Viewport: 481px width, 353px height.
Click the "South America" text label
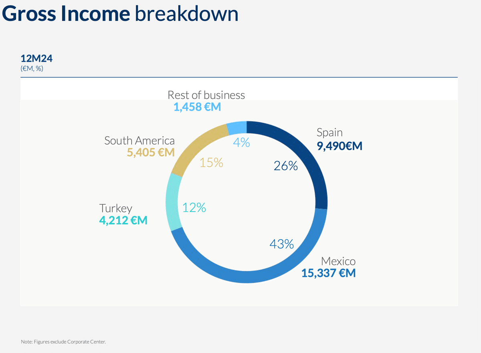click(139, 141)
